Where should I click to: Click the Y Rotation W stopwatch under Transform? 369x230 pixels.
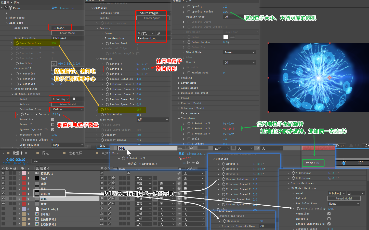(x=189, y=129)
